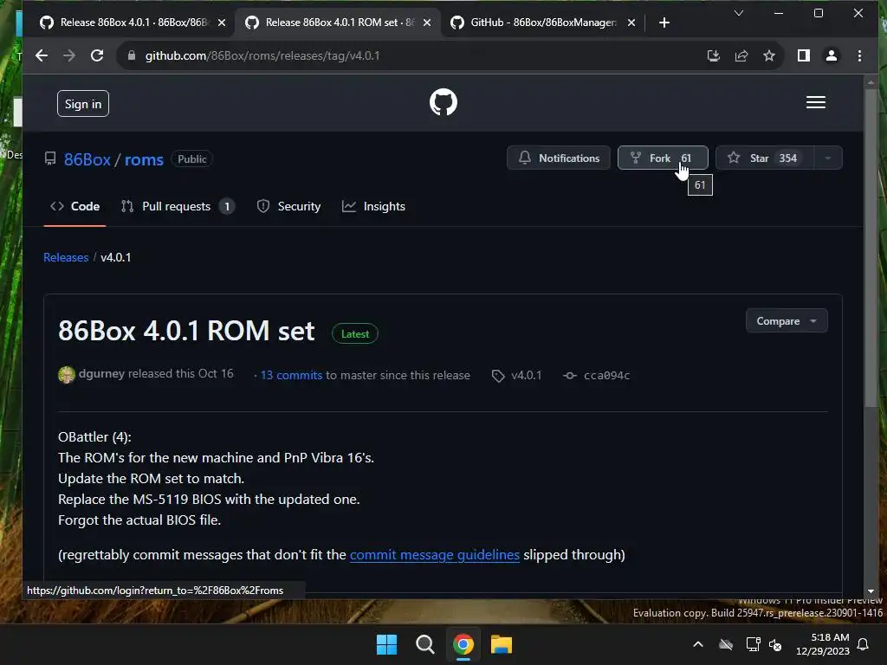Click the cloud sync tray icon
The height and width of the screenshot is (665, 887).
pos(726,644)
